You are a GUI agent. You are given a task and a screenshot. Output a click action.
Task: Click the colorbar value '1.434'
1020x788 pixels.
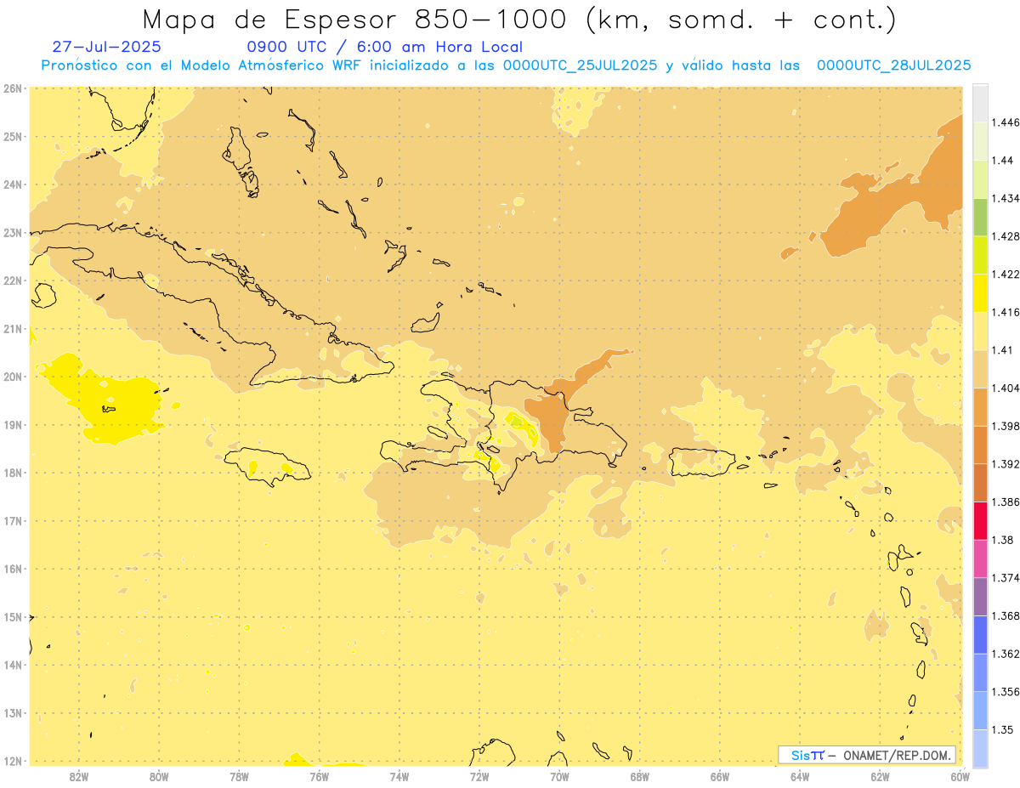pos(1006,198)
